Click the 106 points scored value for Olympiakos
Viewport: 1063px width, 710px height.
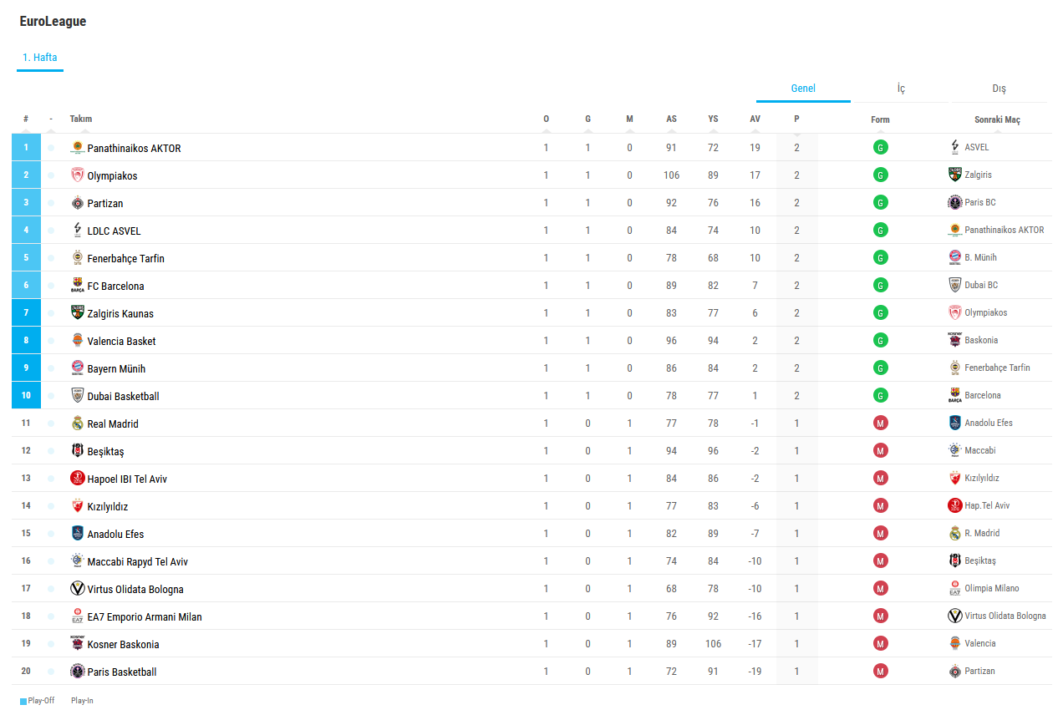tap(671, 175)
